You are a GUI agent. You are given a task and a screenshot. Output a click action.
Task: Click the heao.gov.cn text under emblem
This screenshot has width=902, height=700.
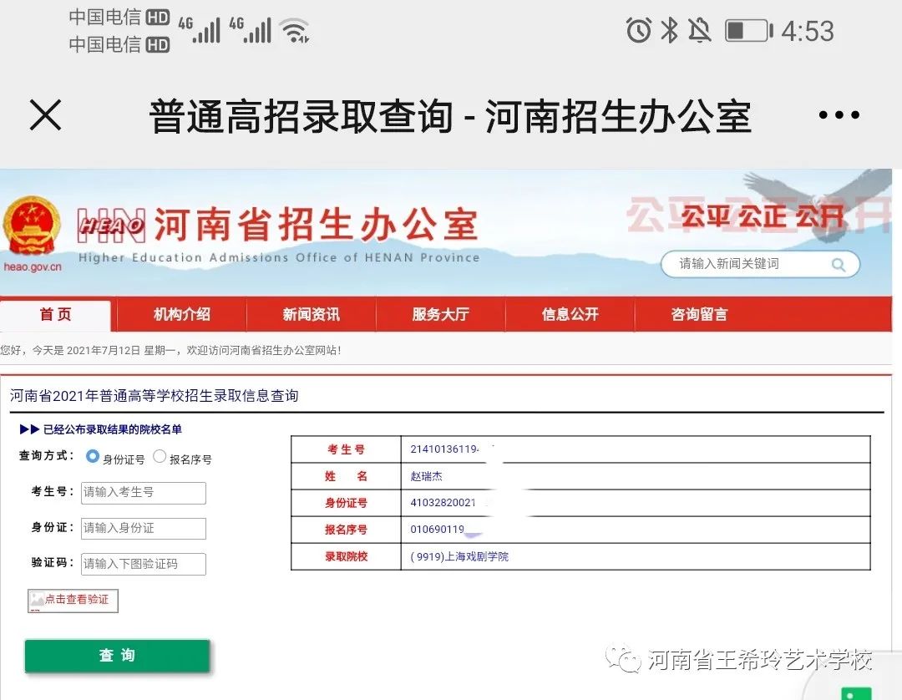tap(33, 267)
